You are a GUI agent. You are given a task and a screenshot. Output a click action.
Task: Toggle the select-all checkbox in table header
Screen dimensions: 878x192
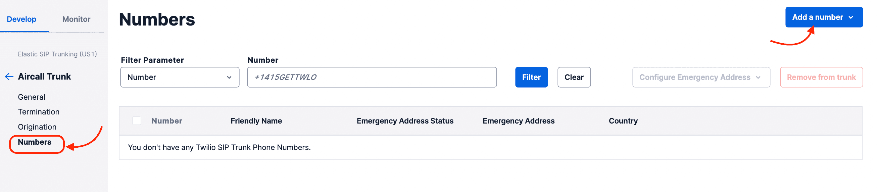point(137,121)
